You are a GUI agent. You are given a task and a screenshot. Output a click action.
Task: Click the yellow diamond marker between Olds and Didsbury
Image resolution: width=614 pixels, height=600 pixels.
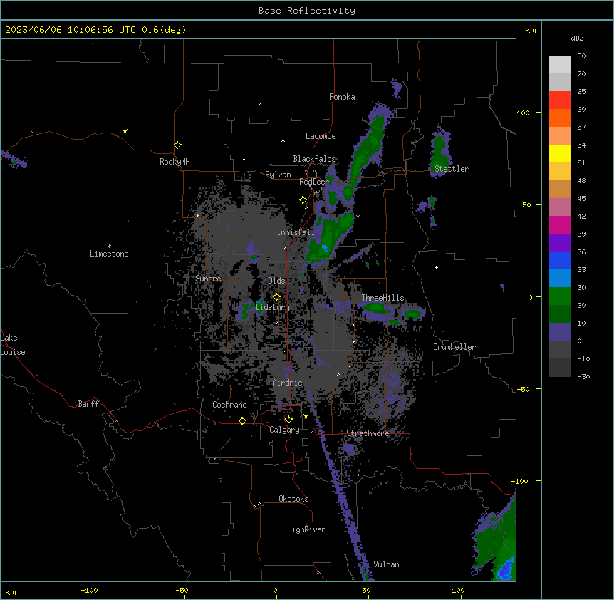click(x=276, y=296)
